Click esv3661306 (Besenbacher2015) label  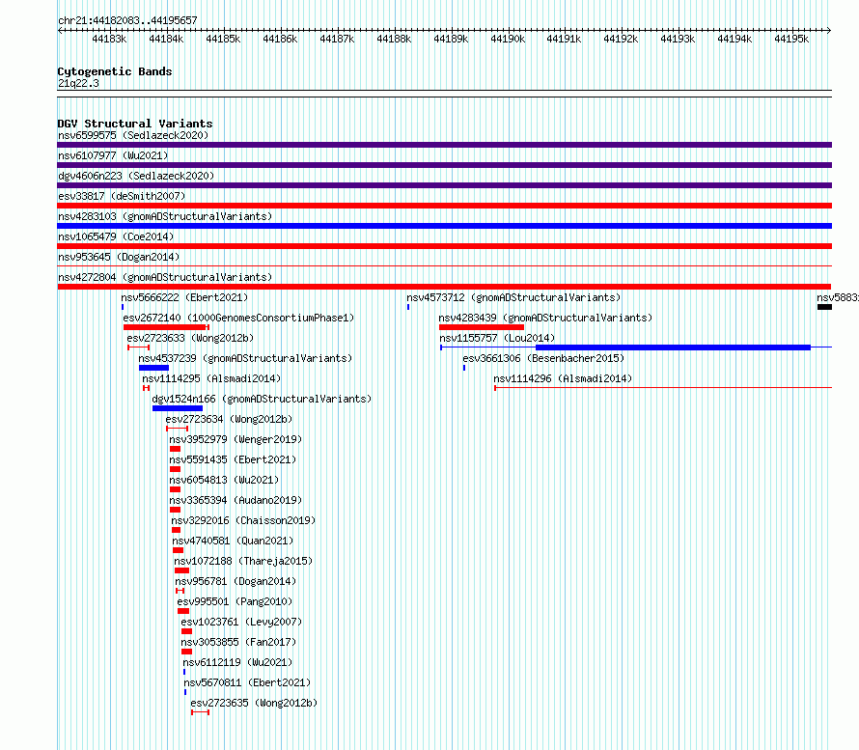click(543, 358)
